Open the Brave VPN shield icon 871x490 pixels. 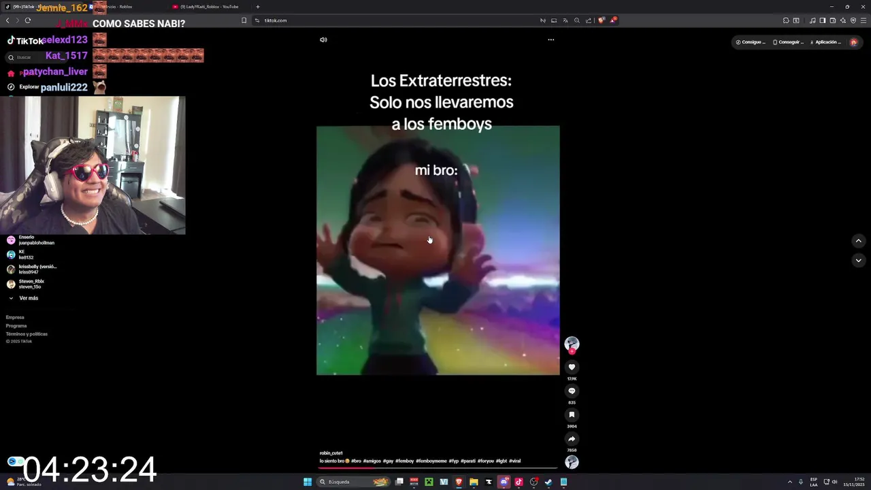[853, 20]
